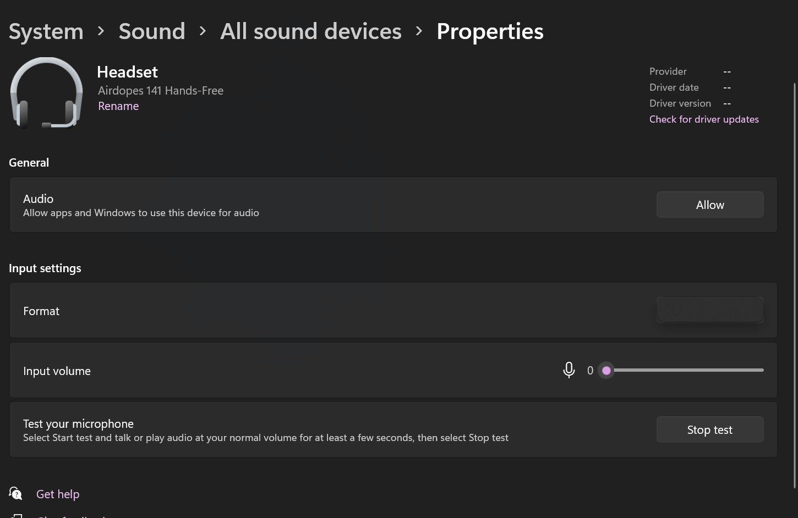The height and width of the screenshot is (518, 798).
Task: Click the chevron between System and Sound
Action: coord(101,31)
